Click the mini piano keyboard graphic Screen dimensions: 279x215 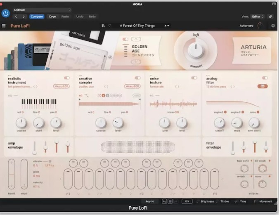[39, 104]
